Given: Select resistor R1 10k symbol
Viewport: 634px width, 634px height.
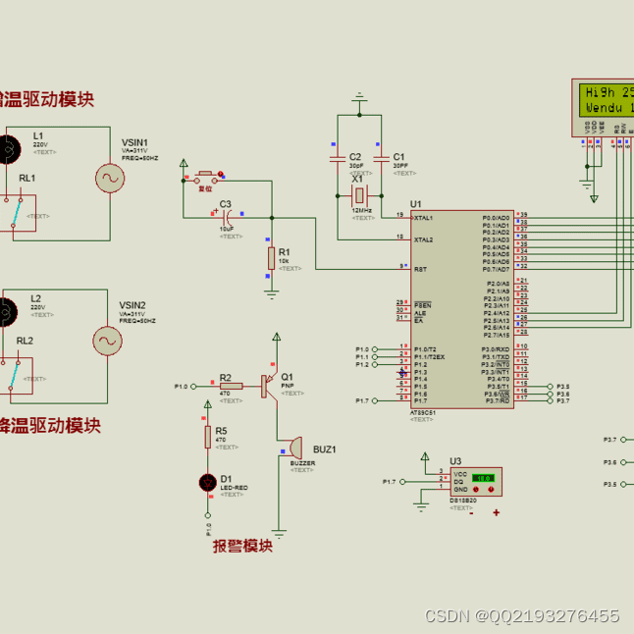Looking at the screenshot, I should tap(271, 258).
